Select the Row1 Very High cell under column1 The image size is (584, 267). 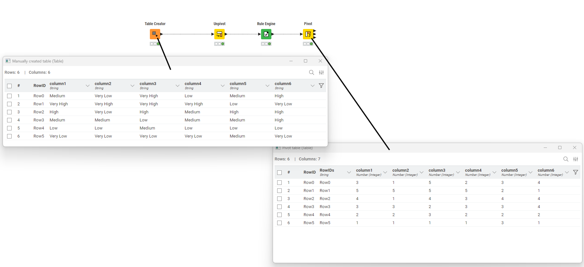(x=59, y=104)
